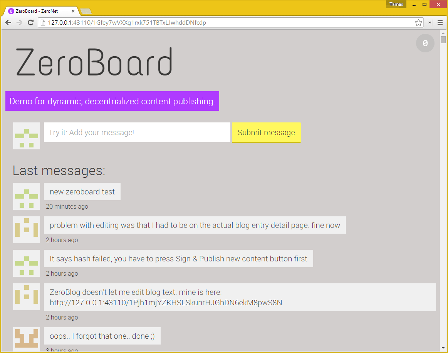Click the Tamas profile button
This screenshot has height=353, width=448.
tap(396, 4)
